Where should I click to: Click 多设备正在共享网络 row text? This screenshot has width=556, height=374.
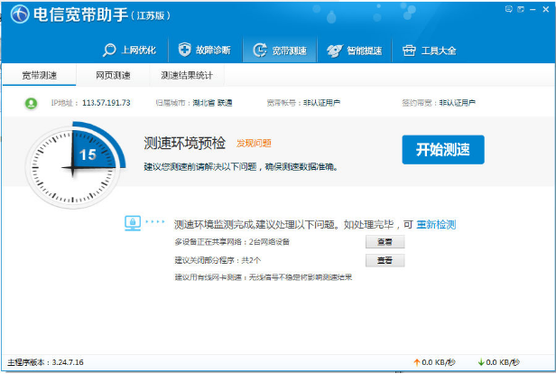coord(232,242)
